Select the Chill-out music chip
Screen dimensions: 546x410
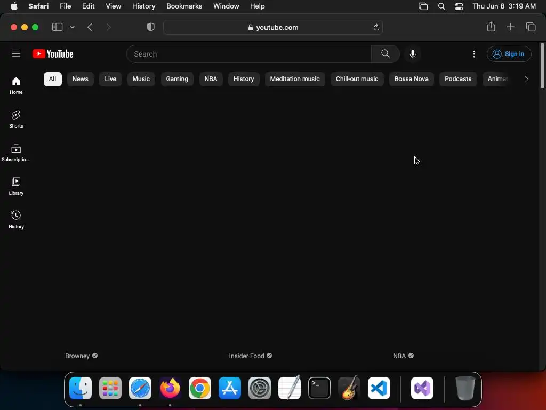tap(357, 79)
